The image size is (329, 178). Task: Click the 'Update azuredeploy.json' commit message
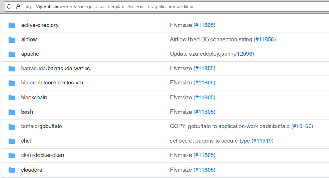click(x=200, y=54)
